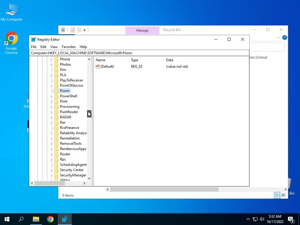Select the Manage tab in Recycle Bin window

pos(142,30)
